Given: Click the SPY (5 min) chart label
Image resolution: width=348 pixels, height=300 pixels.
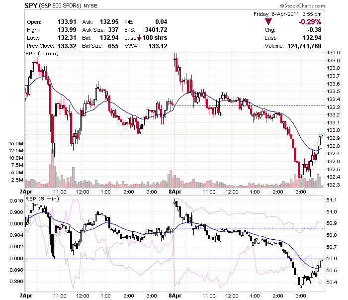Looking at the screenshot, I should pyautogui.click(x=42, y=54).
